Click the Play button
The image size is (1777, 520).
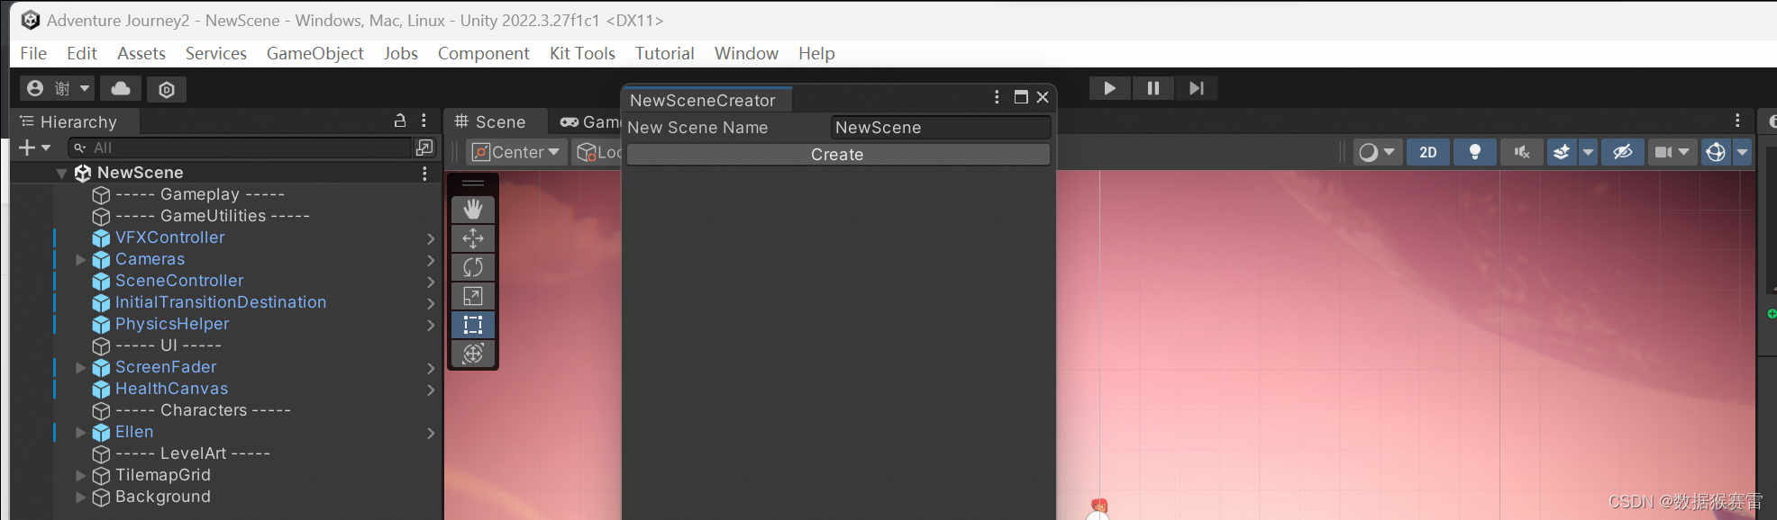1109,88
